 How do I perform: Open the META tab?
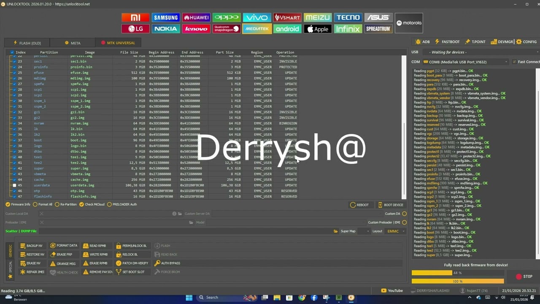[x=73, y=43]
